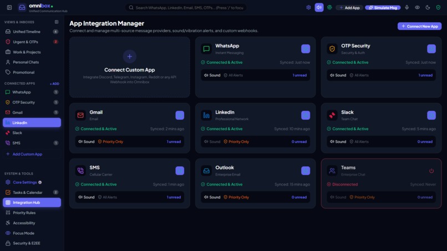Open Security & E2EE
The height and width of the screenshot is (251, 447).
(x=32, y=243)
